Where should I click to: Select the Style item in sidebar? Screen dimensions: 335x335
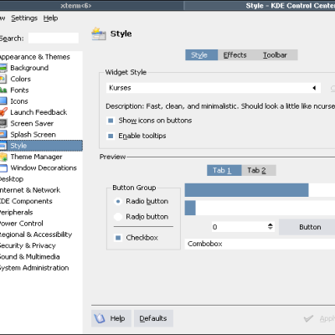pyautogui.click(x=41, y=146)
